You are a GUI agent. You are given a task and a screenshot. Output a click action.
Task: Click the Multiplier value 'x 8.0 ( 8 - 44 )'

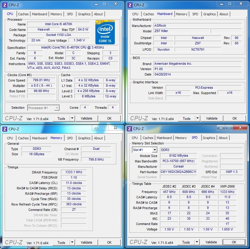(41, 85)
